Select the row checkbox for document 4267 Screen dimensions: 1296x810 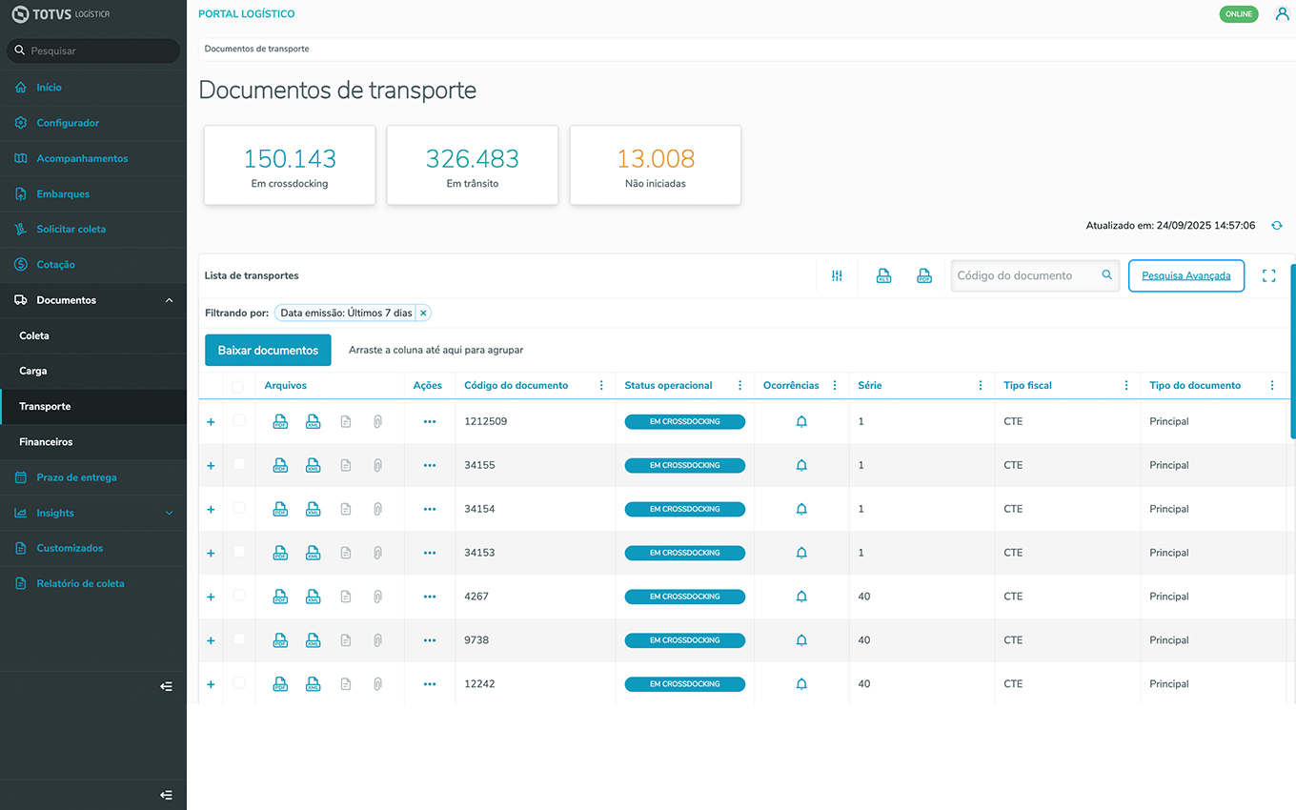pyautogui.click(x=239, y=596)
